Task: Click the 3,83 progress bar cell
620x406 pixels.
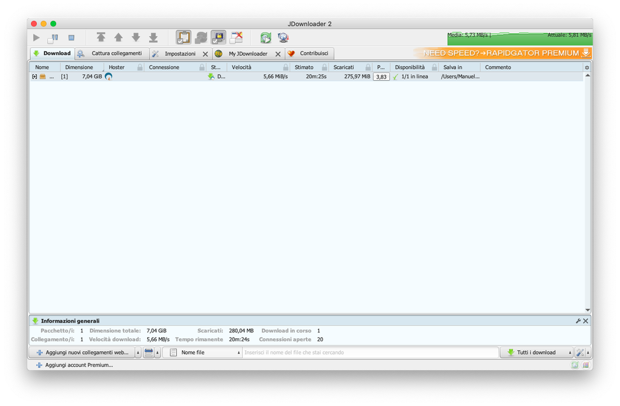Action: pos(381,77)
